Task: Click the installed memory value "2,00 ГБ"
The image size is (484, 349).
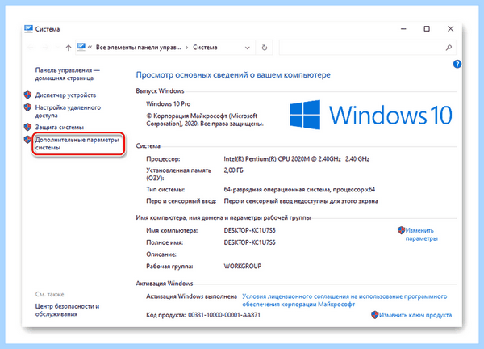Action: tap(233, 170)
